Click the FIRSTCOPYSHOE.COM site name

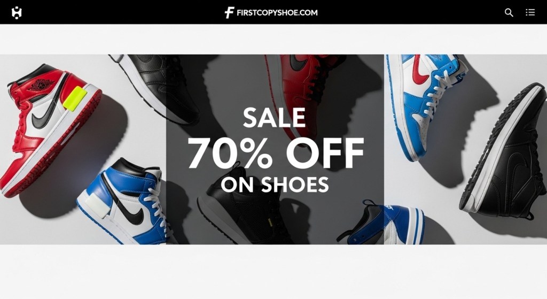coord(277,13)
